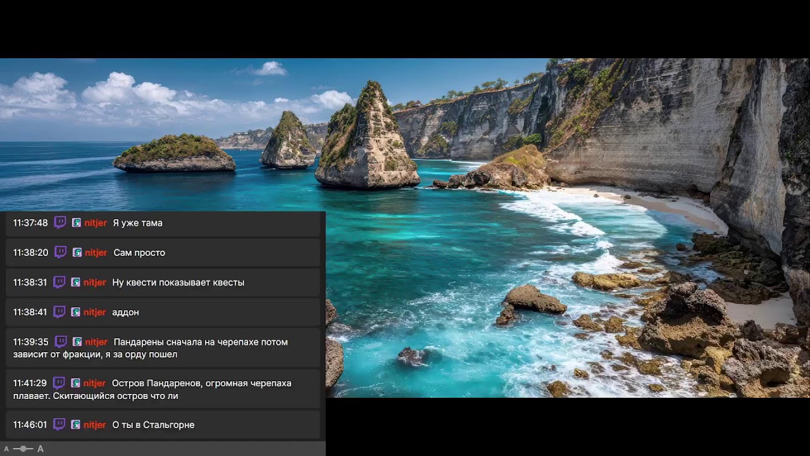
Task: Click the Twitch icon on the 11:46:01 message
Action: coord(59,424)
